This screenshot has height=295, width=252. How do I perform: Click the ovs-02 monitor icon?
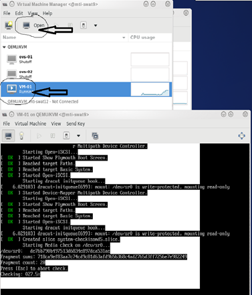click(11, 74)
